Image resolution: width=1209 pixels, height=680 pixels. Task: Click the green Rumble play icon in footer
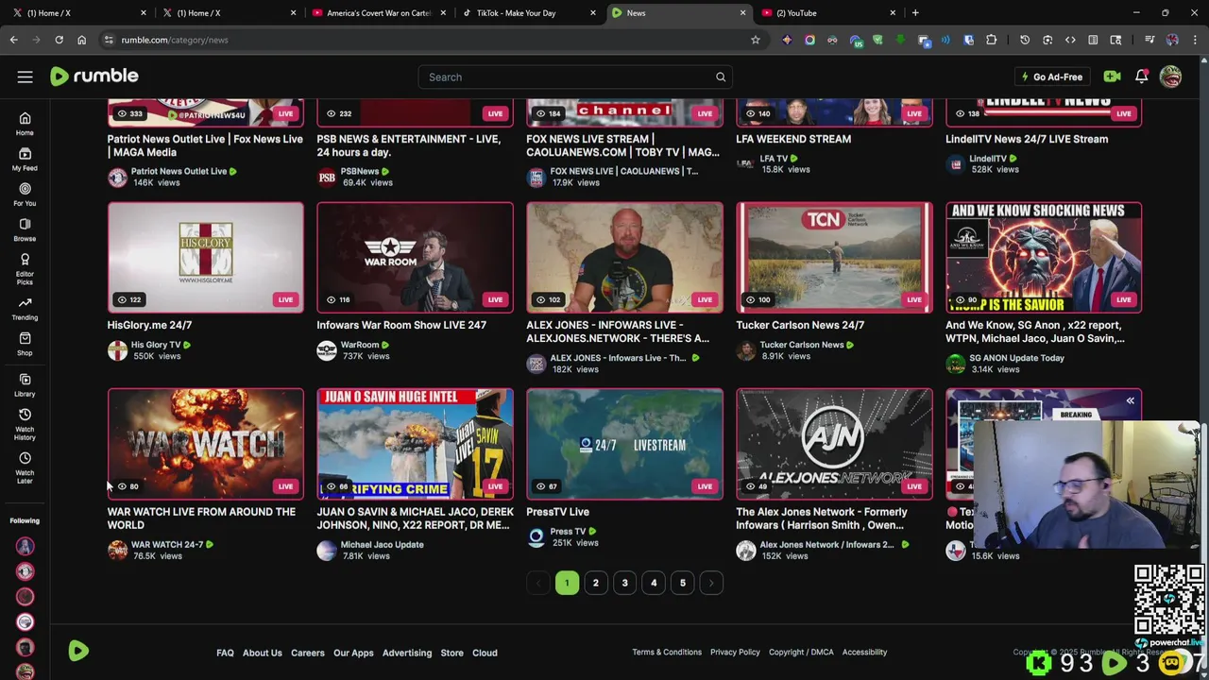coord(78,651)
